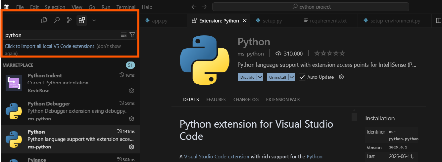442x162 pixels.
Task: Switch to the setup_environment.py tab
Action: pyautogui.click(x=395, y=21)
